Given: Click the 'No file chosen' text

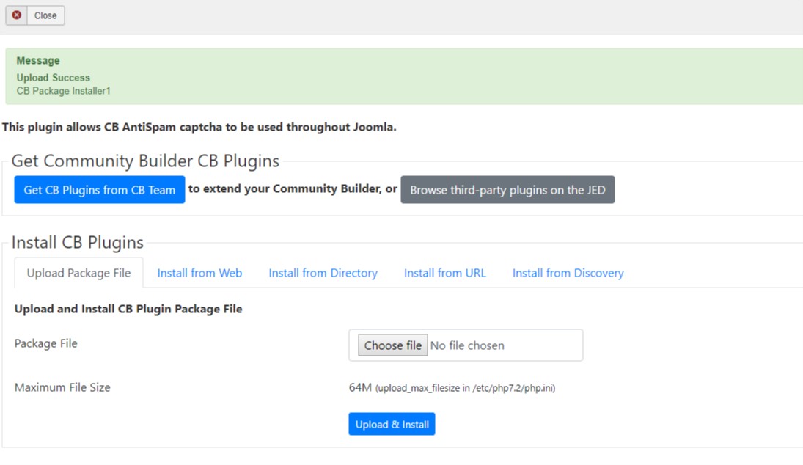Looking at the screenshot, I should pyautogui.click(x=467, y=345).
